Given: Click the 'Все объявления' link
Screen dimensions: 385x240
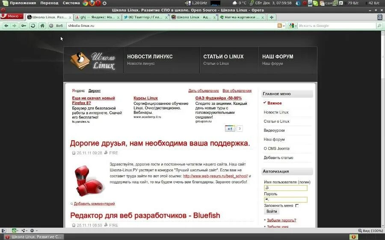Looking at the screenshot, I should click(237, 91).
